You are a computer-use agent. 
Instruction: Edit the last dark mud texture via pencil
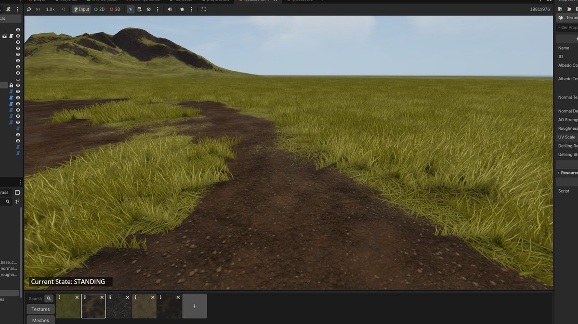[161, 298]
